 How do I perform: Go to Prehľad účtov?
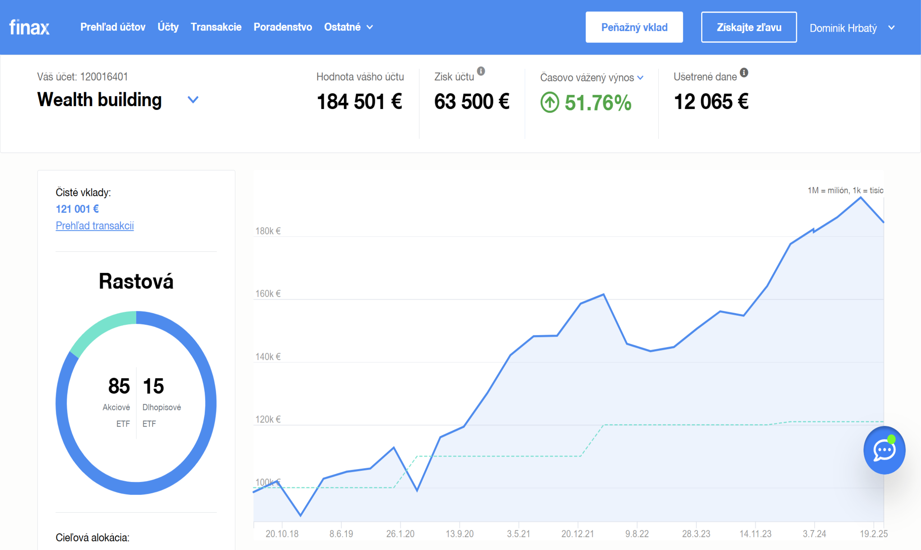point(113,27)
